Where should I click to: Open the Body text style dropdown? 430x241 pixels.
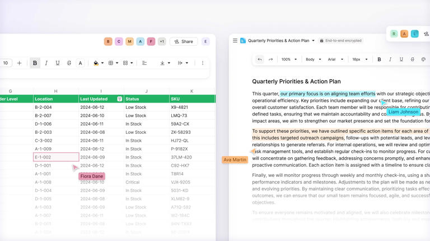pyautogui.click(x=313, y=59)
